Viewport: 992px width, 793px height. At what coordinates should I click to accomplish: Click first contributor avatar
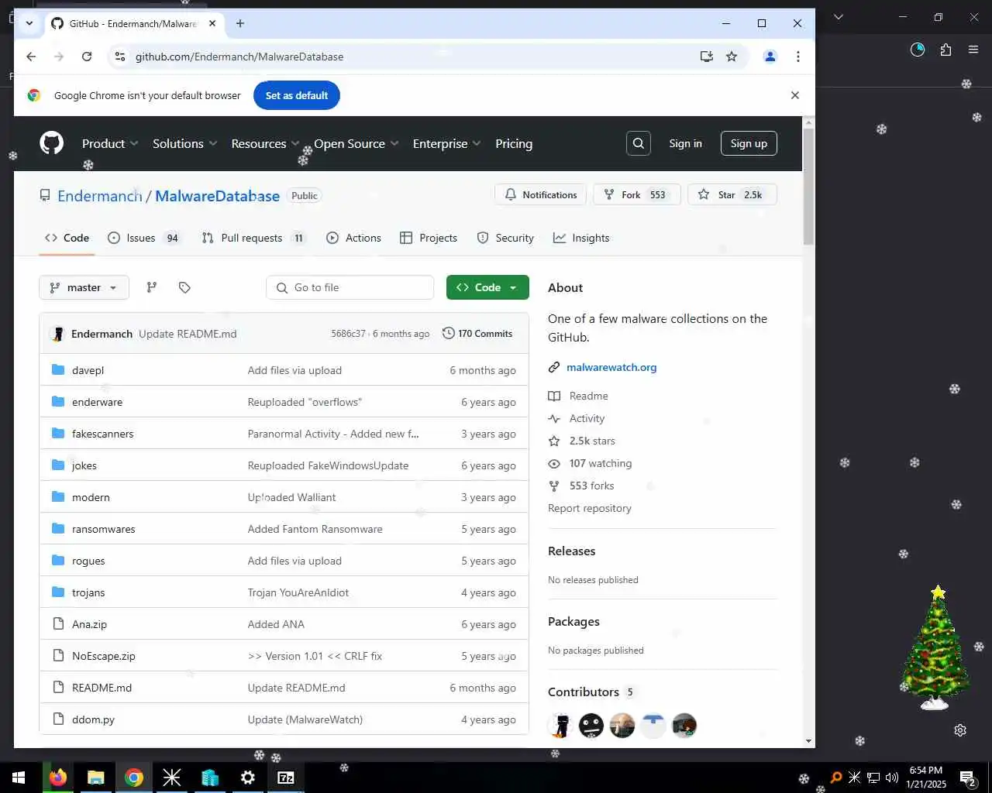tap(560, 726)
